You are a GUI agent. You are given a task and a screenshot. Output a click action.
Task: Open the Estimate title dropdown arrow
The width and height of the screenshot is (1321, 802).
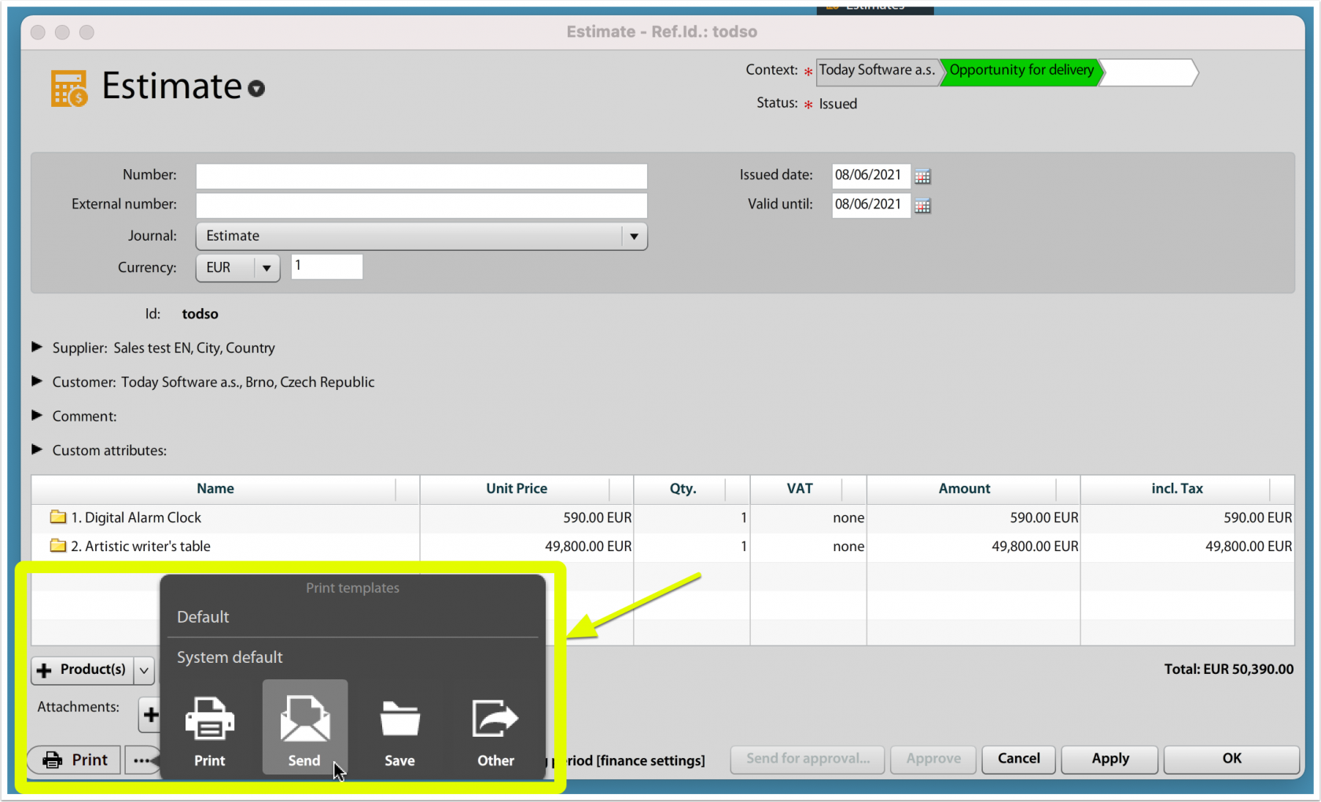(256, 89)
